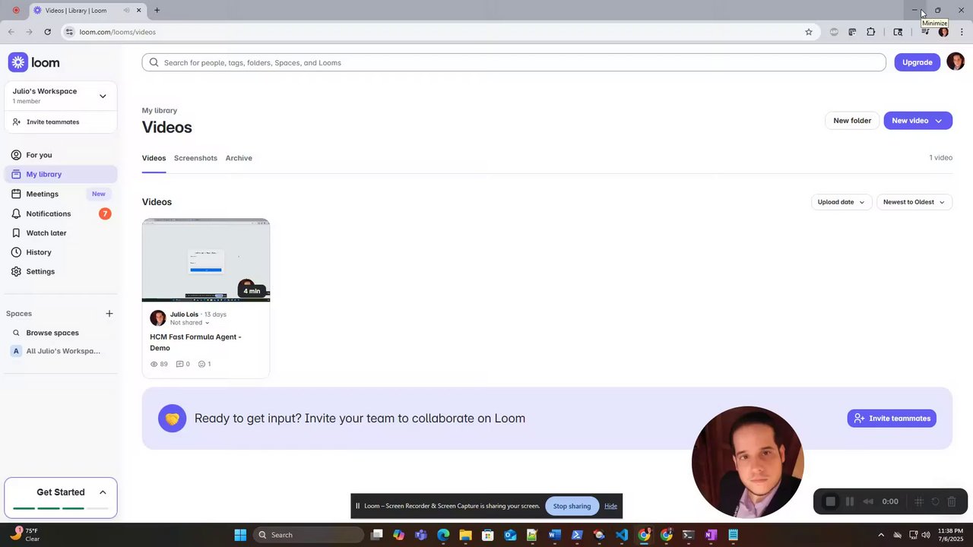Open the taskbar clock and date

(950, 535)
